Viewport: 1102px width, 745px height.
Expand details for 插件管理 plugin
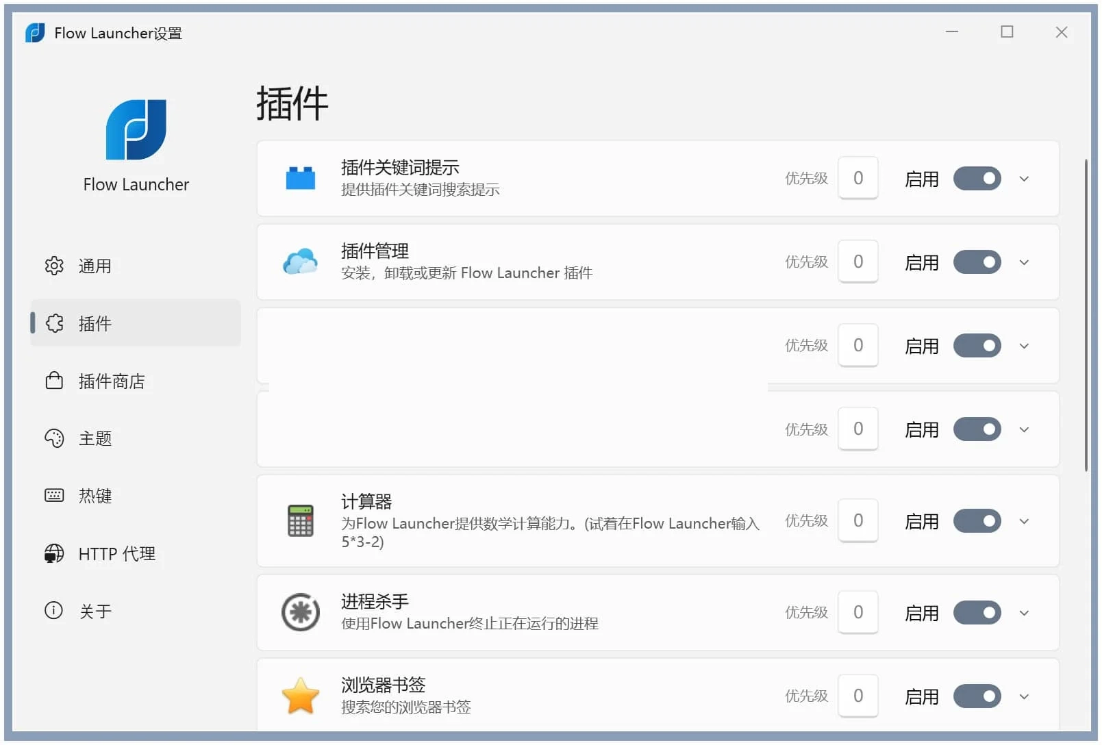coord(1024,262)
